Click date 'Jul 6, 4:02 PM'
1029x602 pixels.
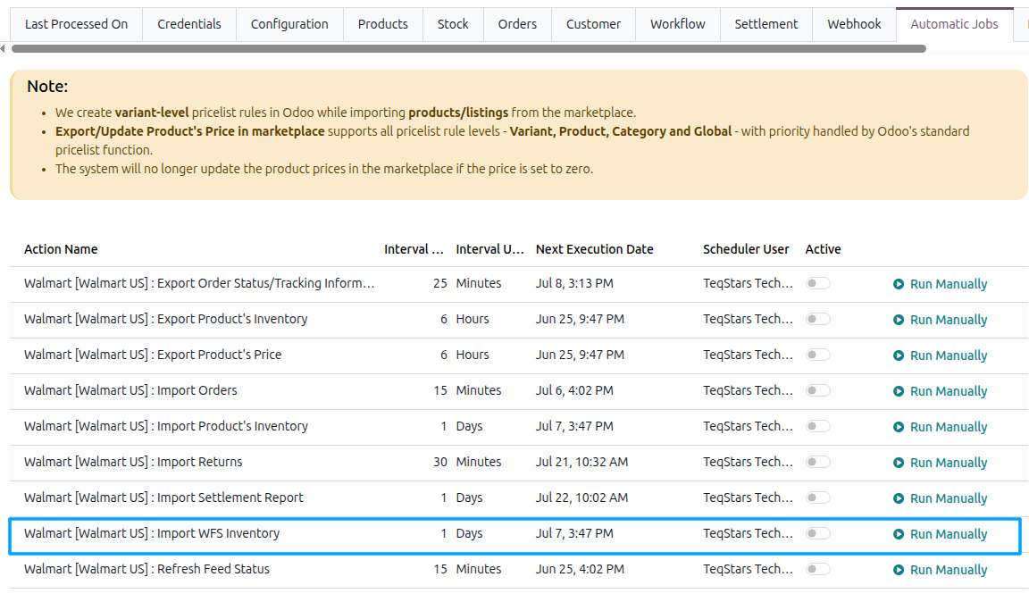(574, 390)
